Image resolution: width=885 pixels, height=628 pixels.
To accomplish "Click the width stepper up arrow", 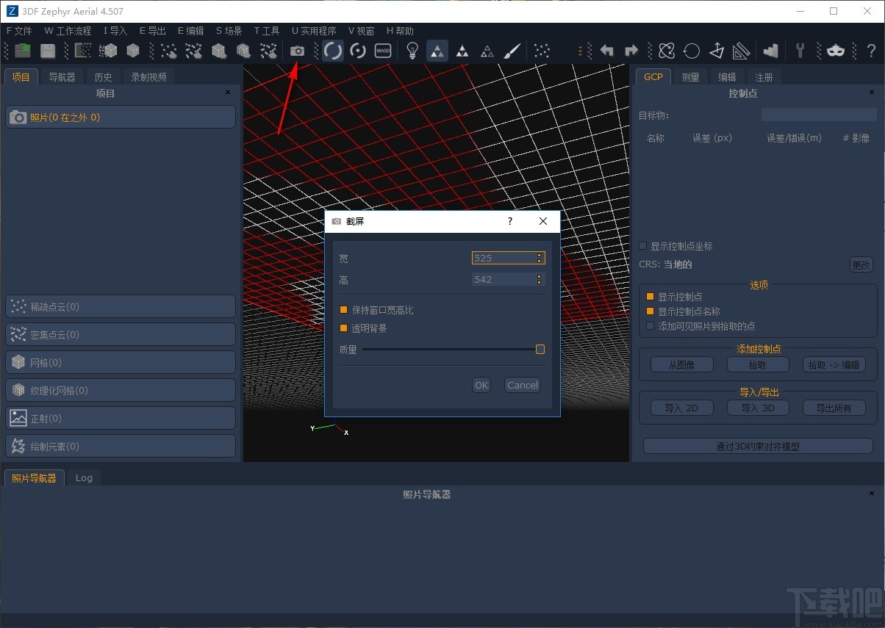I will click(539, 254).
